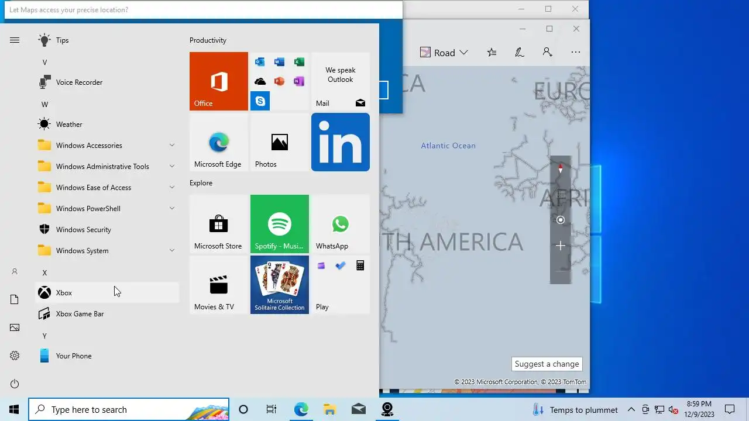The image size is (749, 421).
Task: Open Maps app taskbar icon
Action: [x=387, y=409]
